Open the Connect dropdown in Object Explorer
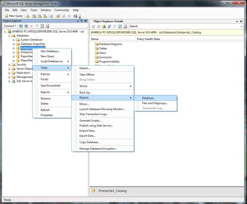Viewport: 247px width, 204px height. [x=10, y=26]
